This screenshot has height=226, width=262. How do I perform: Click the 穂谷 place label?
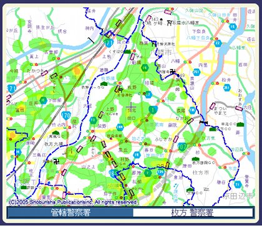click(221, 182)
